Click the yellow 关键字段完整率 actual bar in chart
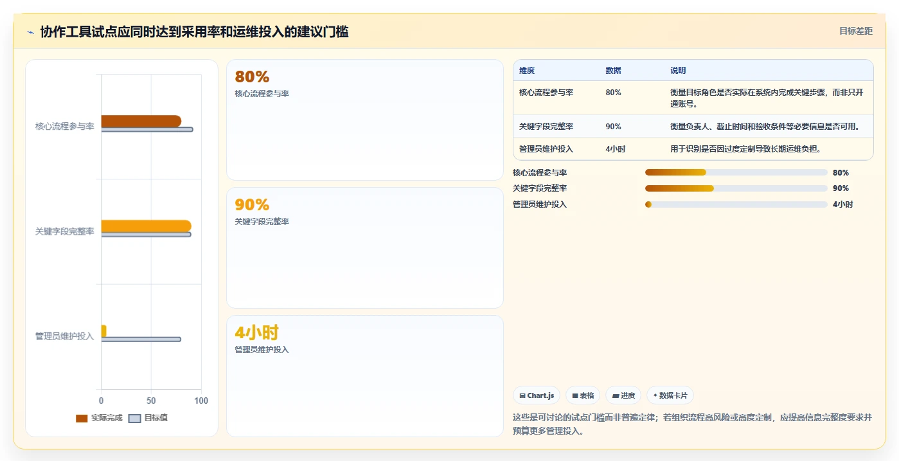 click(x=146, y=226)
